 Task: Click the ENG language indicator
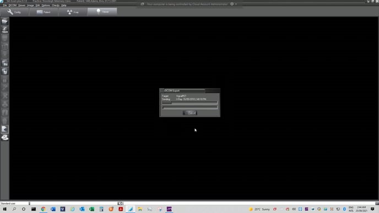[351, 209]
